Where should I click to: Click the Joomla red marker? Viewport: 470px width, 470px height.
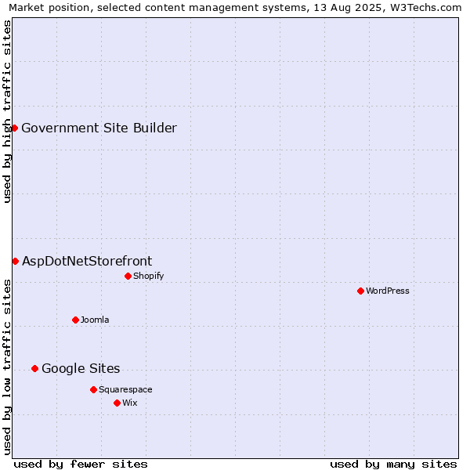75,320
